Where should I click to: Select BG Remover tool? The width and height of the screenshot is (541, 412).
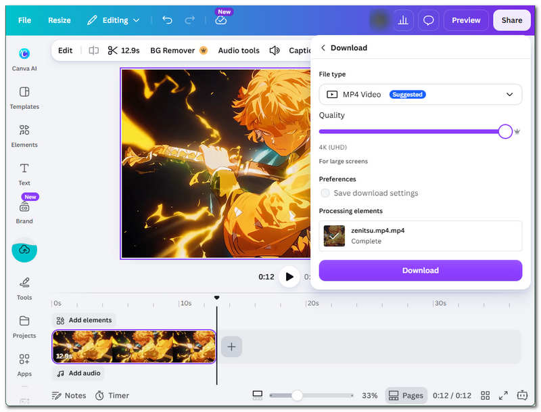179,51
